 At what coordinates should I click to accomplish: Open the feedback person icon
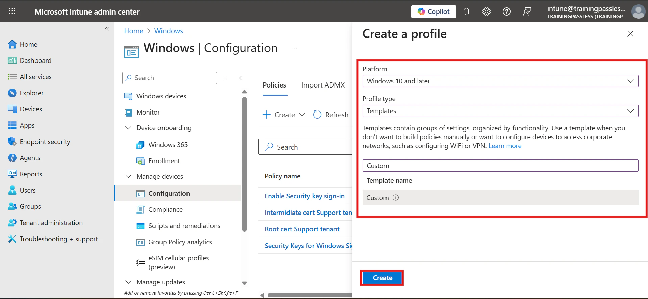click(527, 11)
